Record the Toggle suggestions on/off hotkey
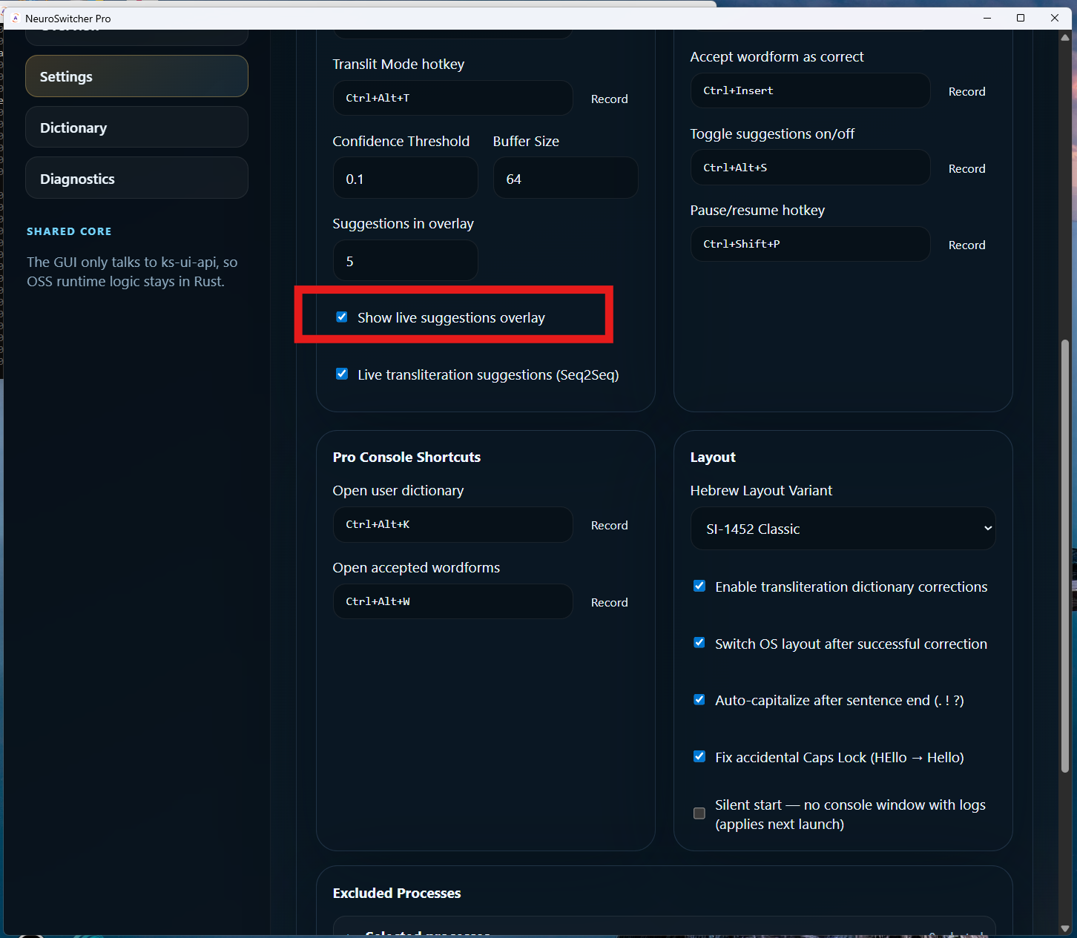This screenshot has width=1077, height=938. [966, 168]
